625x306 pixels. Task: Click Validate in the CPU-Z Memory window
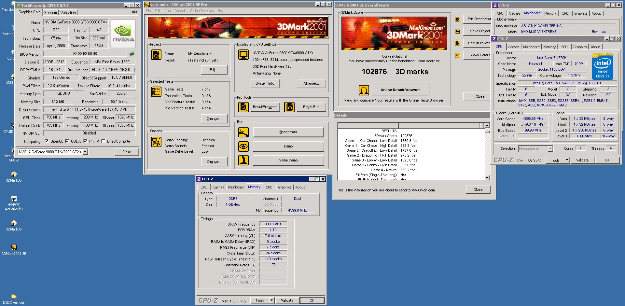(x=287, y=300)
